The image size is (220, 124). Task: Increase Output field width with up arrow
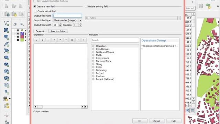tap(60, 24)
